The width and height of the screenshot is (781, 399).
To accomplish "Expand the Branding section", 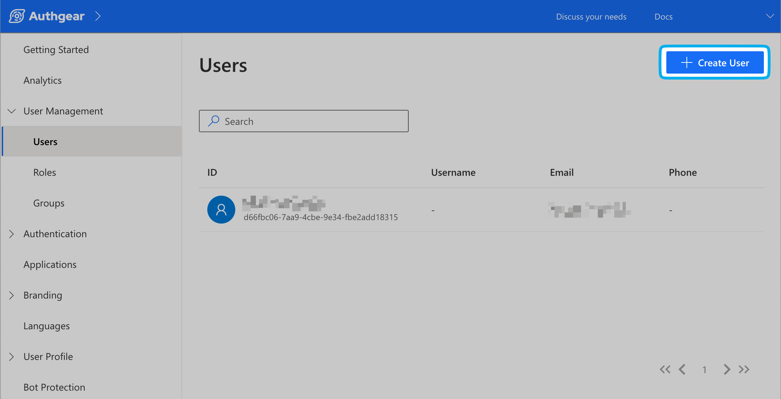I will [x=12, y=295].
